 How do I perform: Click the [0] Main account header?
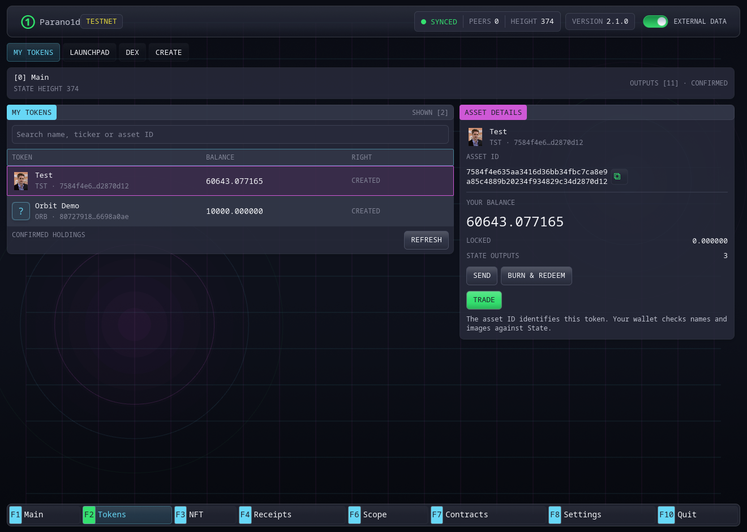(x=31, y=78)
